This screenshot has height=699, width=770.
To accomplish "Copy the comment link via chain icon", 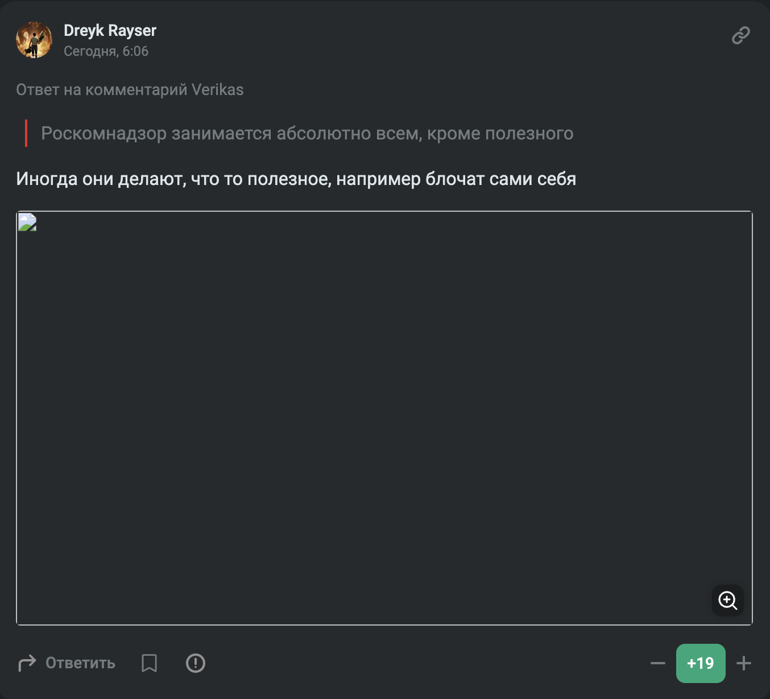I will point(740,35).
